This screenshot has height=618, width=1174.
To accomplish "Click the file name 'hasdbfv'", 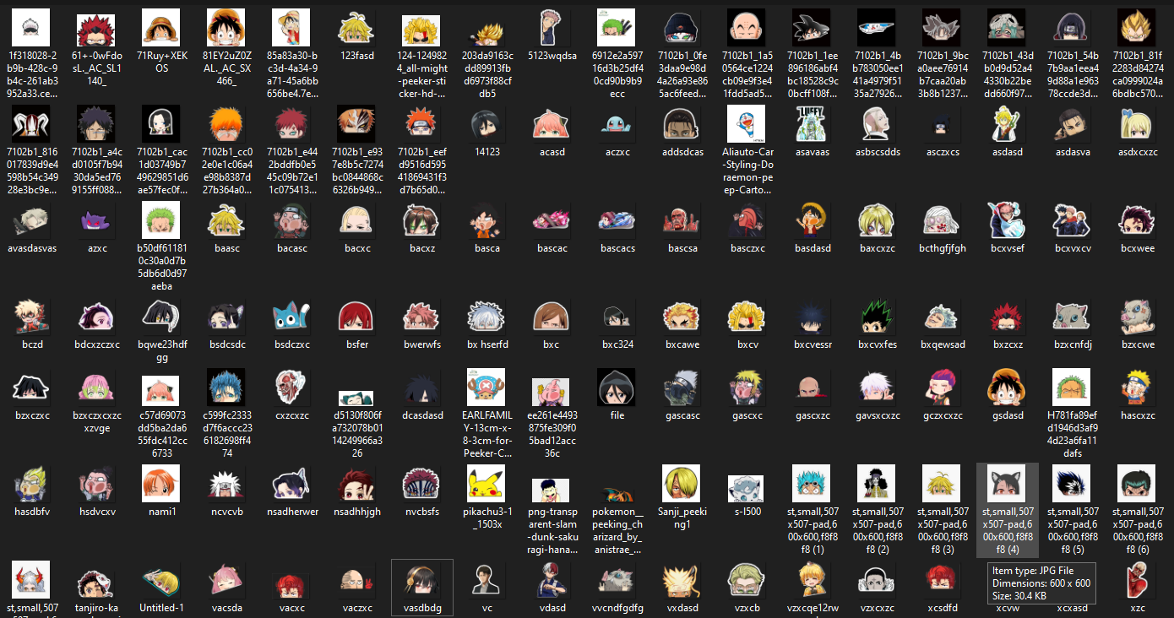I will pyautogui.click(x=32, y=512).
